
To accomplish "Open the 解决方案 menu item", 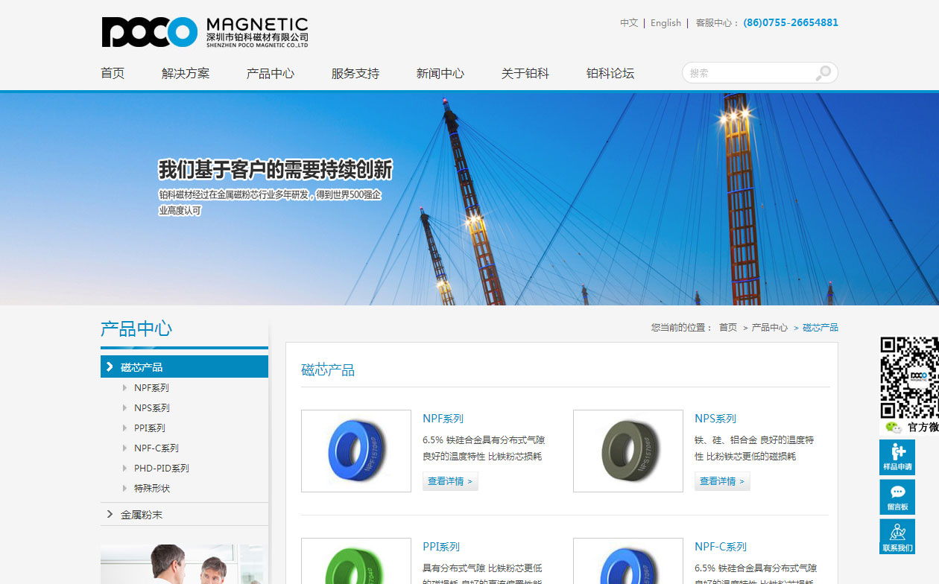I will (x=186, y=73).
